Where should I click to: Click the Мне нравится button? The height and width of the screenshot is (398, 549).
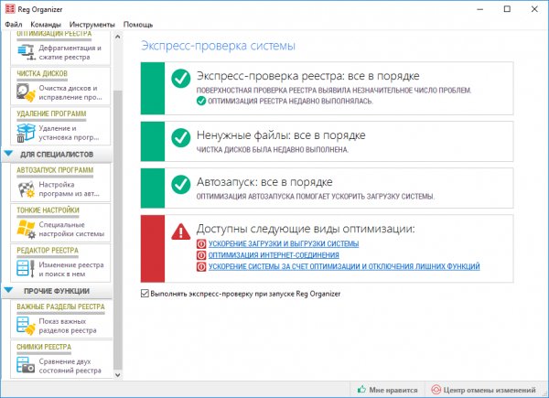tap(388, 390)
